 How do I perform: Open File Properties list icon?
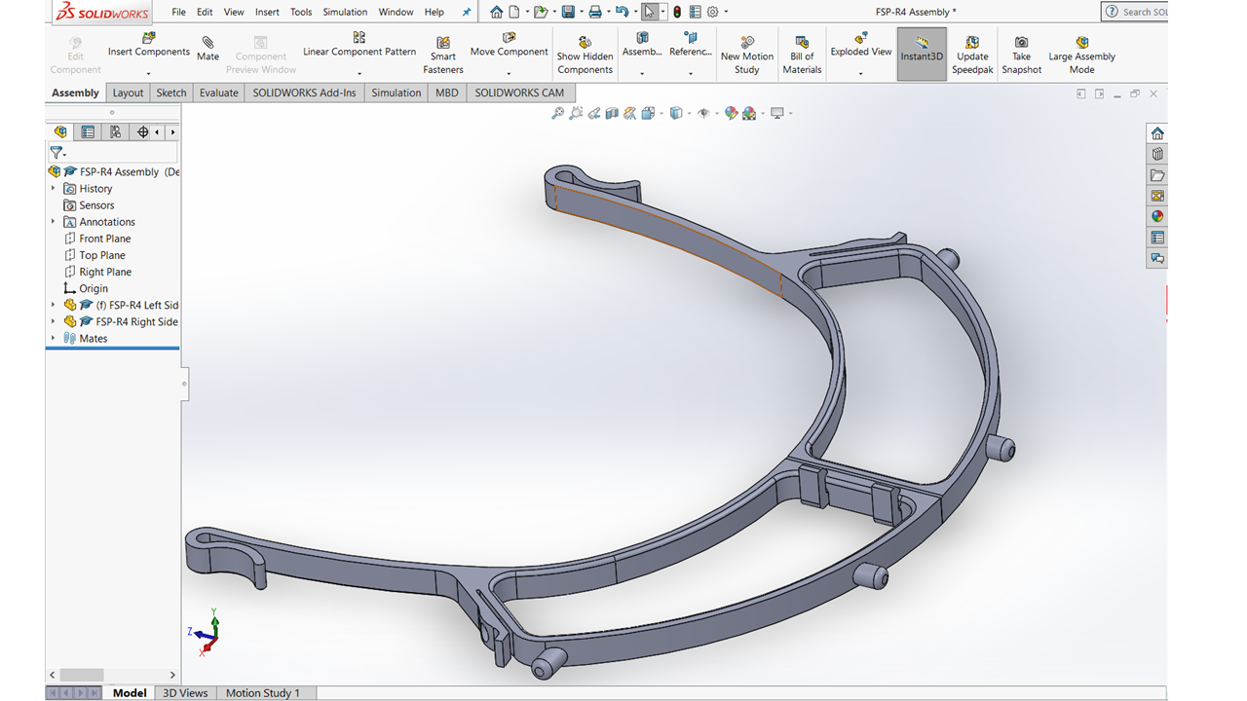point(695,12)
